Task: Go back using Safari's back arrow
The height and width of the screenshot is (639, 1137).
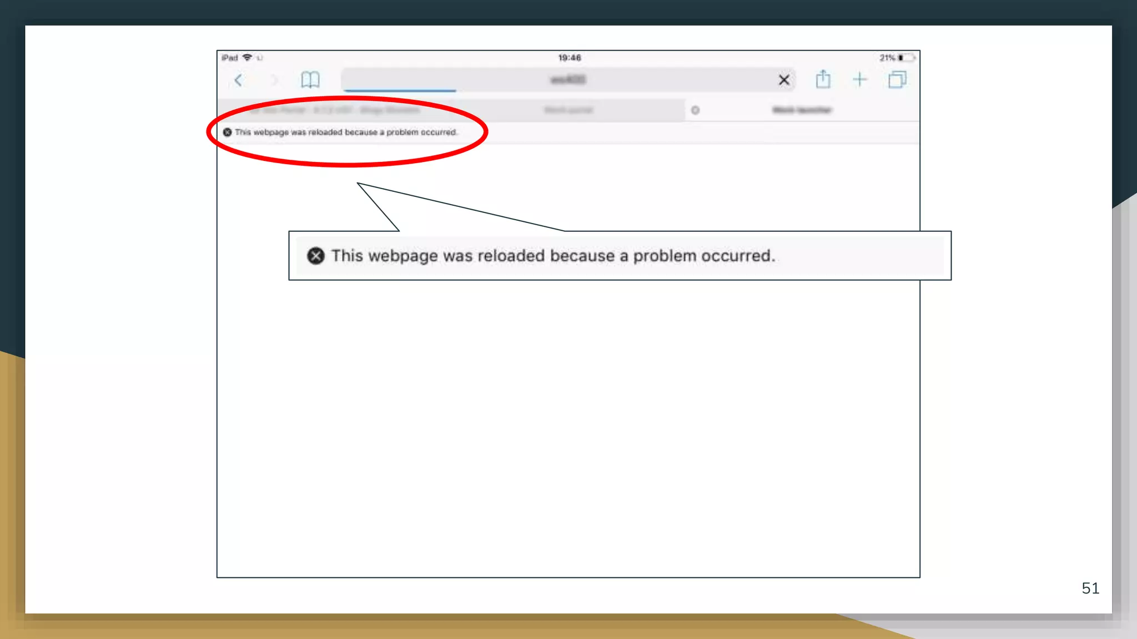Action: point(239,80)
